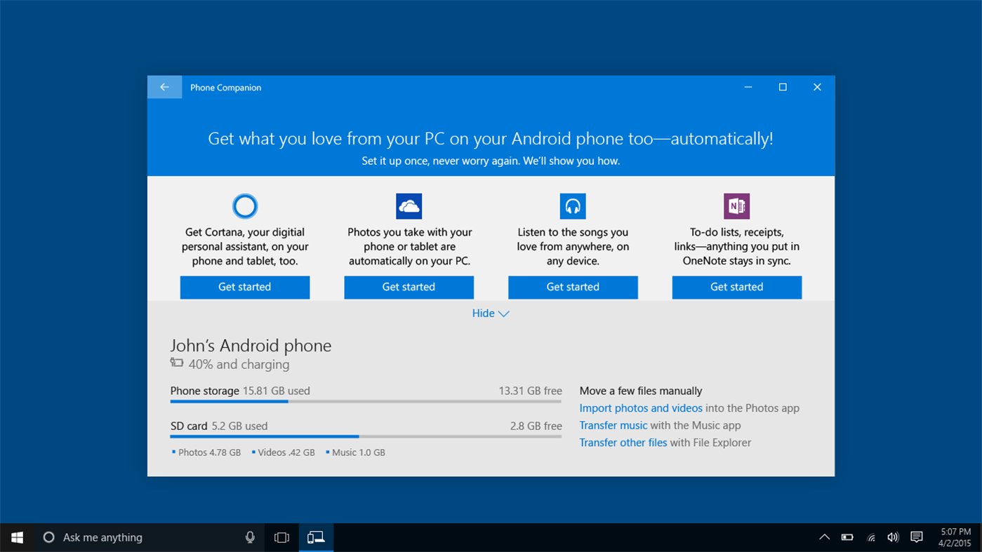
Task: Open the Windows Start menu
Action: coord(18,537)
